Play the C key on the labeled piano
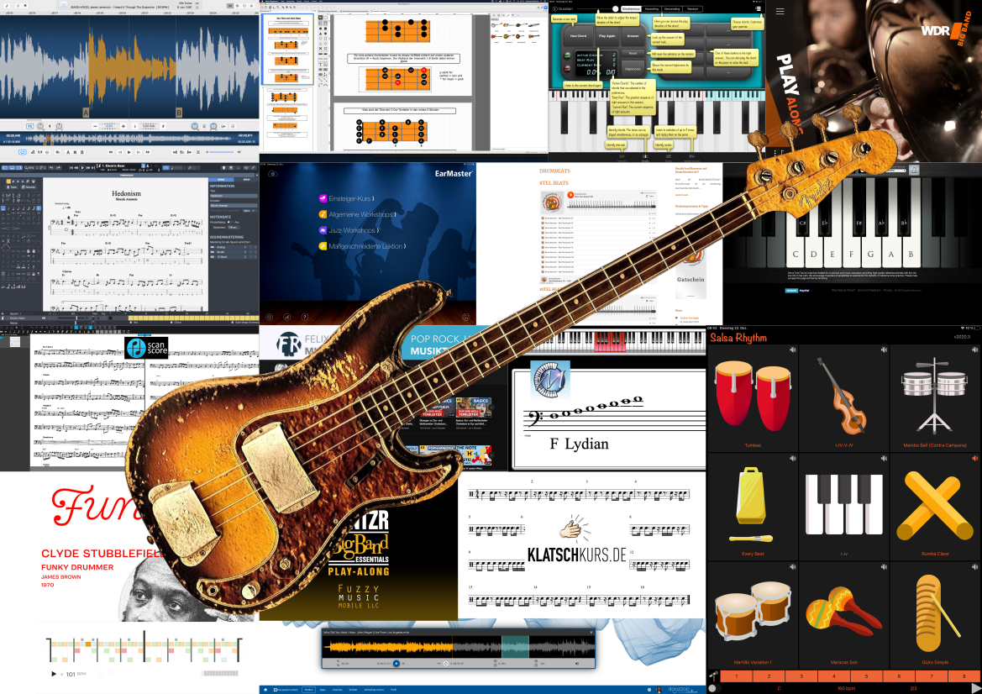 click(x=796, y=254)
